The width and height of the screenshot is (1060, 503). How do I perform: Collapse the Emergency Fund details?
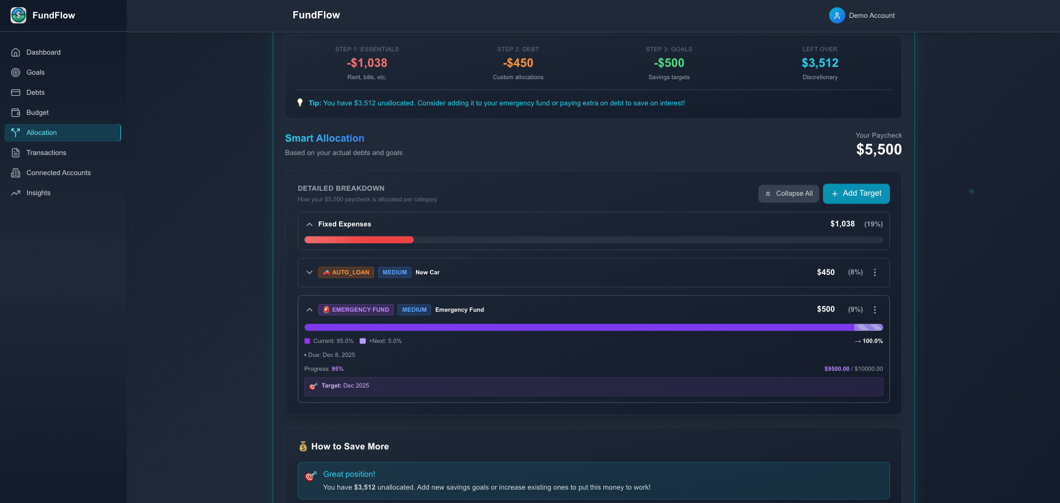[x=309, y=309]
